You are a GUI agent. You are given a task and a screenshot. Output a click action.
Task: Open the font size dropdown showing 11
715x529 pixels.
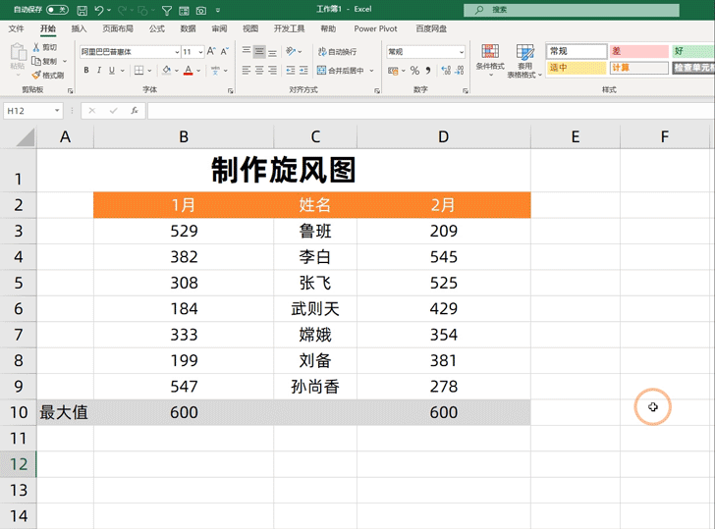pos(200,52)
